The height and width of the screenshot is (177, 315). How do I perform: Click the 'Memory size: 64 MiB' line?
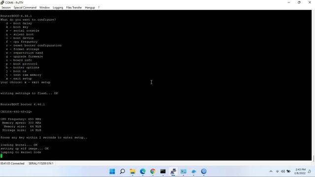click(x=23, y=127)
